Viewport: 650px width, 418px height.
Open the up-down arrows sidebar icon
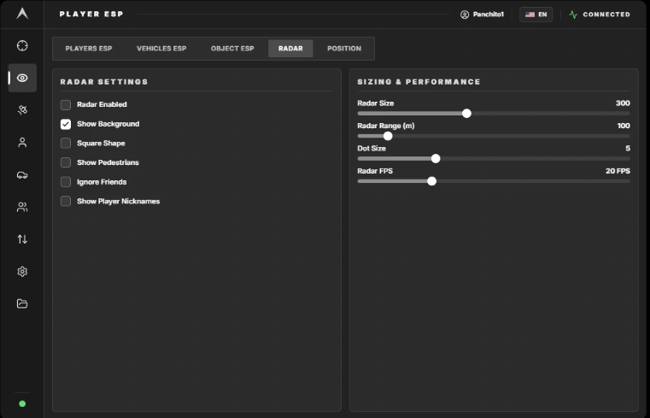[22, 239]
